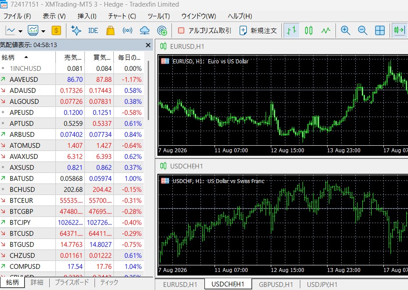Click the ATOMUSD ask price 1.427

click(104, 145)
